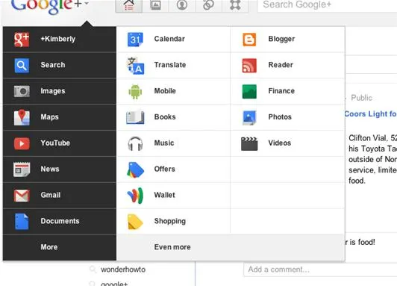Select Documents from the menu
The image size is (397, 286).
[60, 221]
